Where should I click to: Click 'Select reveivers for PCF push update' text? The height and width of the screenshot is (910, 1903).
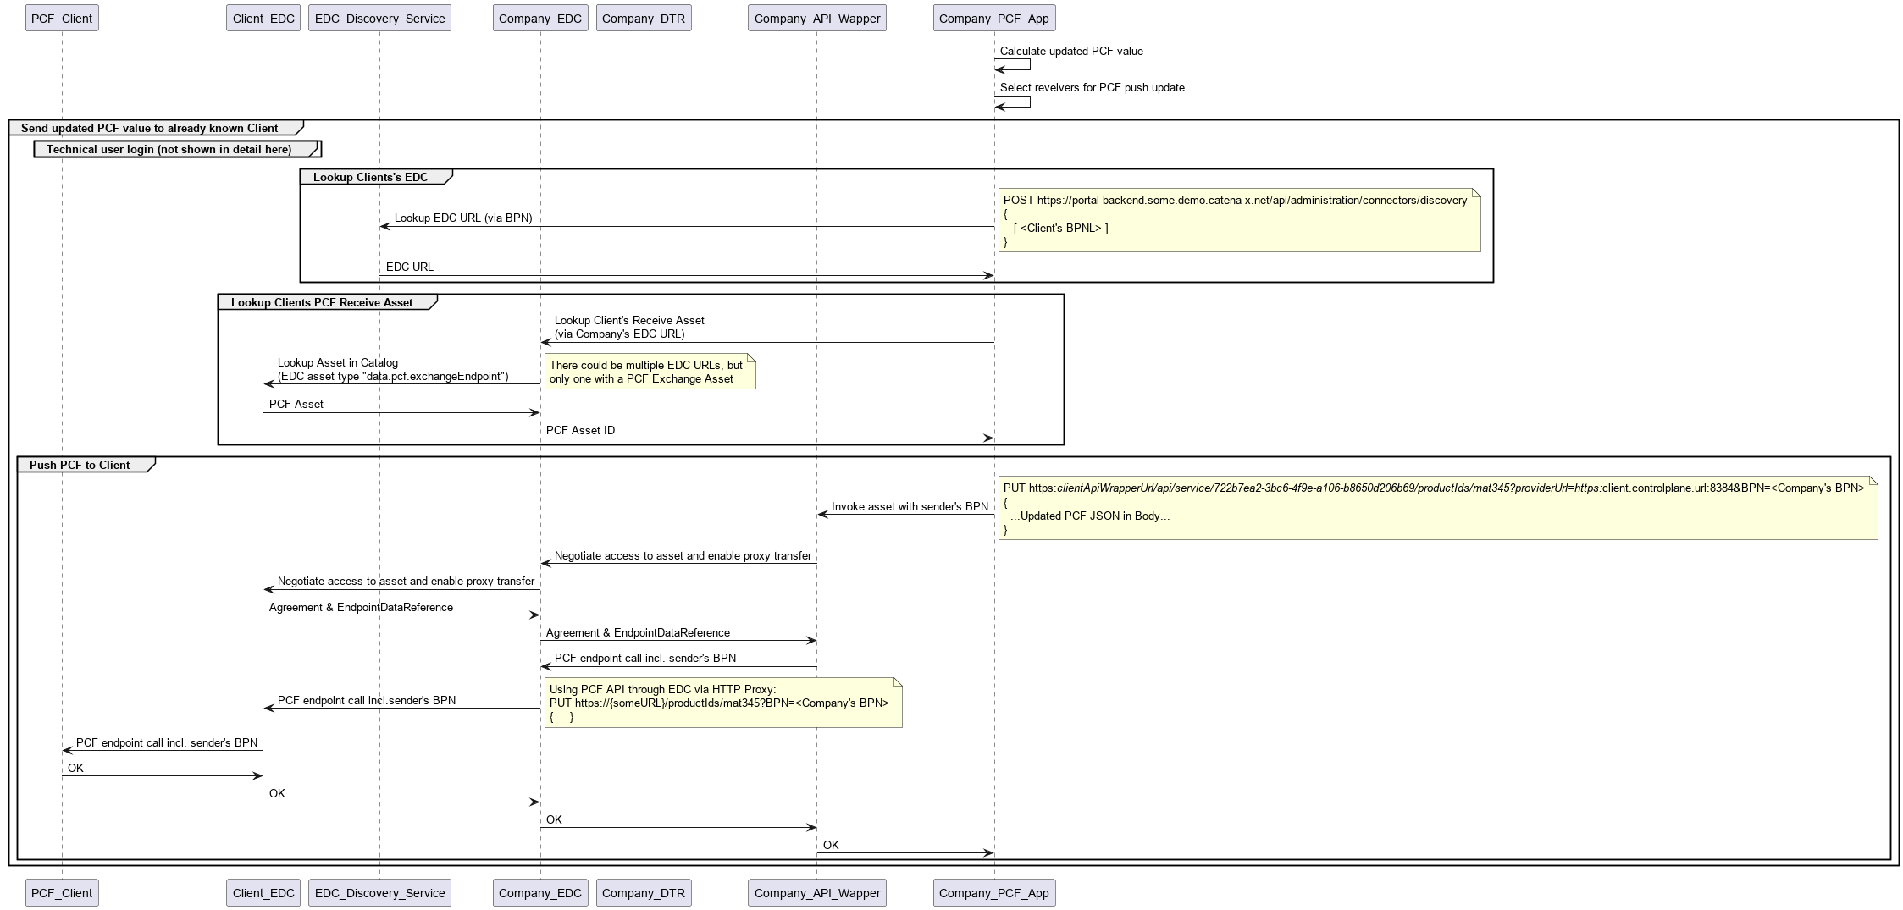tap(1092, 88)
